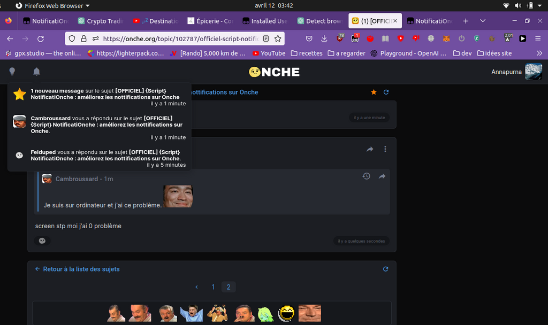
Task: Bookmark this page with star icon
Action: 278,38
